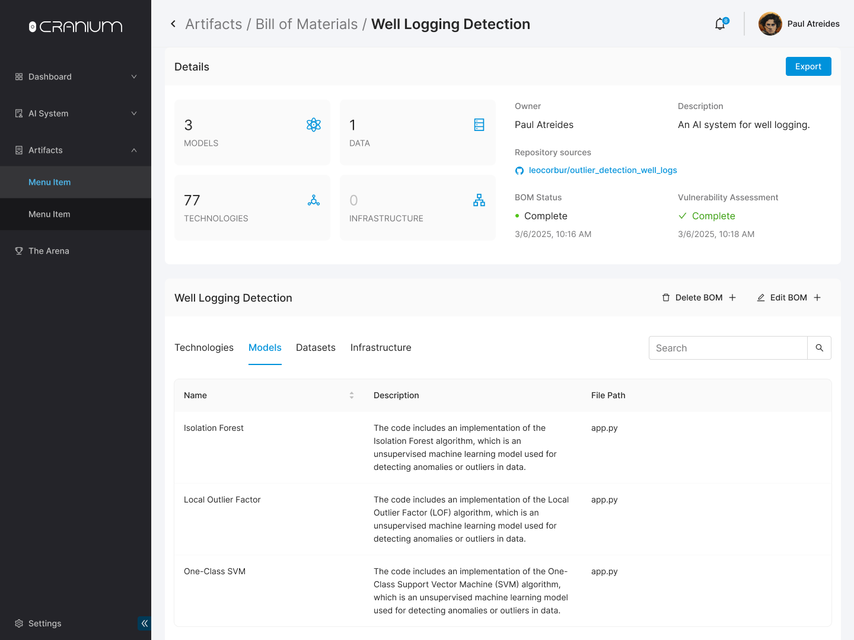
Task: Expand the AI System menu chevron
Action: [x=134, y=113]
